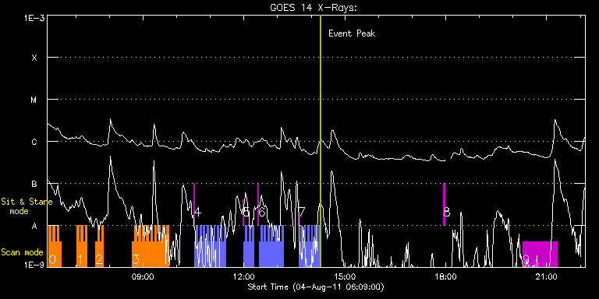Click the Sit & Stare mode label
599x299 pixels.
(27, 206)
